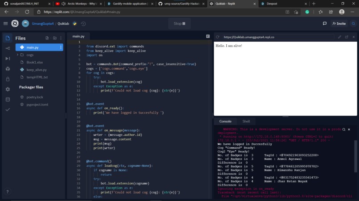Image resolution: width=359 pixels, height=201 pixels.
Task: Open the UmangGupta4 username link
Action: tap(43, 24)
